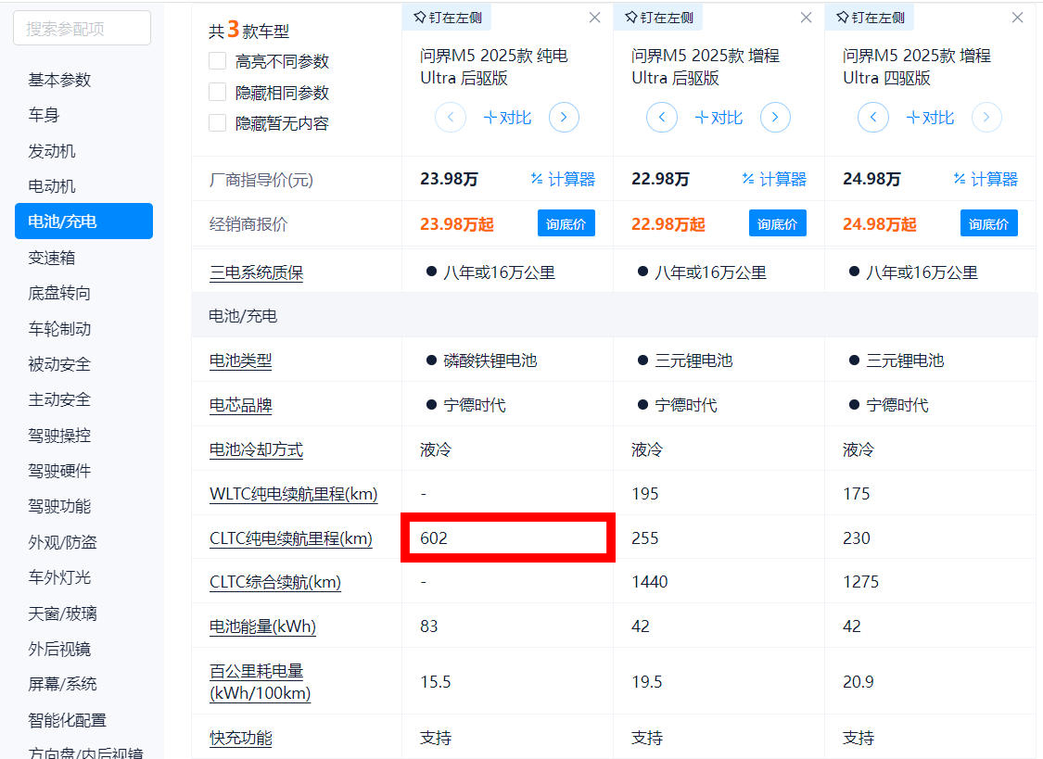Open the 三电系统质保 parameter explanation
The image size is (1043, 759).
click(x=256, y=272)
